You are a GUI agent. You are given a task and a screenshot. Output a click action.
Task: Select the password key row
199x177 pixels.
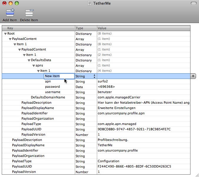point(52,87)
